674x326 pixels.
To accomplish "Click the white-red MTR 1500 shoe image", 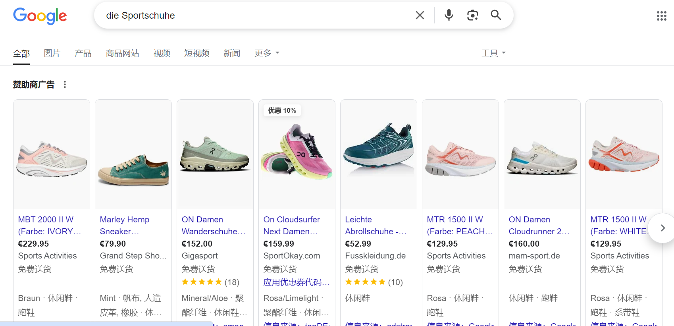I will (x=624, y=154).
